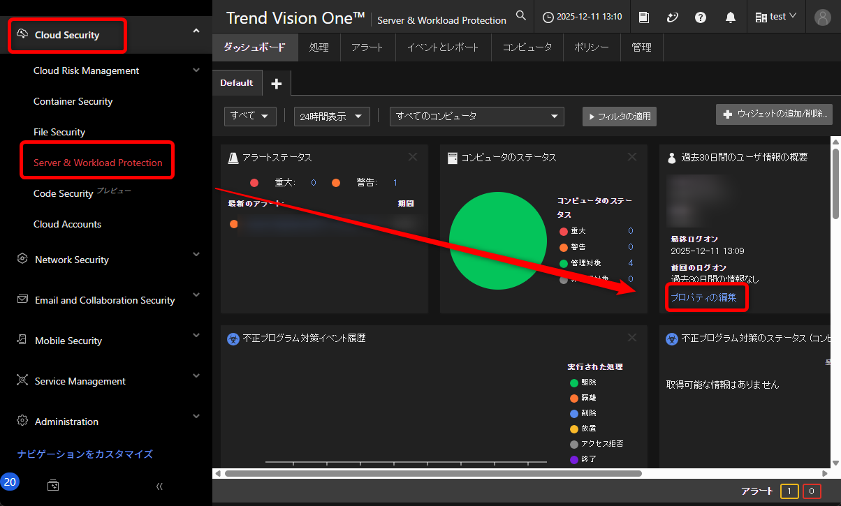
Task: Switch to the 処理 tab
Action: coord(319,47)
